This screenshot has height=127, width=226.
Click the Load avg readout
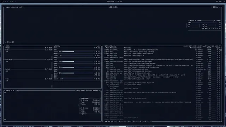point(210,29)
